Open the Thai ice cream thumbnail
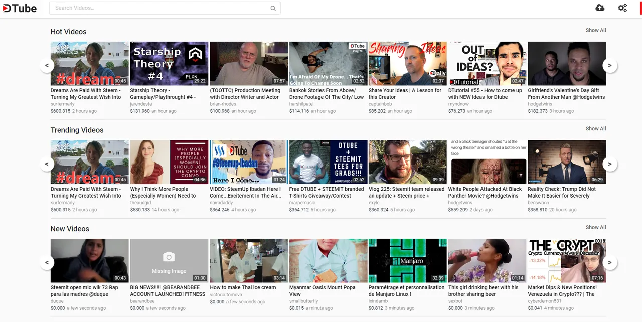This screenshot has height=322, width=642. (x=249, y=261)
